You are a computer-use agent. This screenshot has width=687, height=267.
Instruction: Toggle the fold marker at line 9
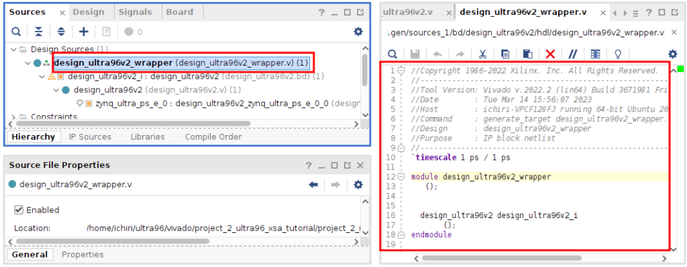point(401,148)
